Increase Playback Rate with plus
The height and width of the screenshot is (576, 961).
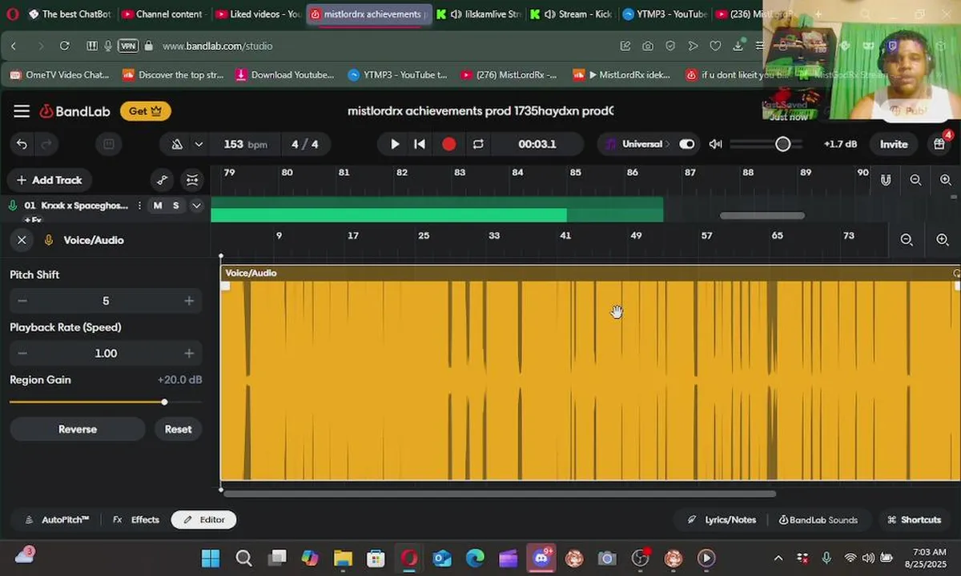[x=189, y=353]
